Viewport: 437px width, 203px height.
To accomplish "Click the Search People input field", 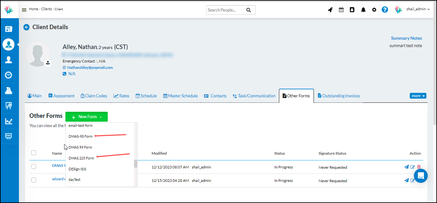I will pos(225,10).
